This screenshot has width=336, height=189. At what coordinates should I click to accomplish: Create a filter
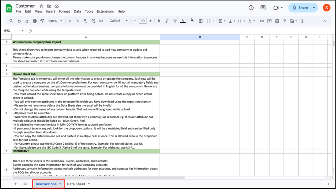(x=285, y=21)
